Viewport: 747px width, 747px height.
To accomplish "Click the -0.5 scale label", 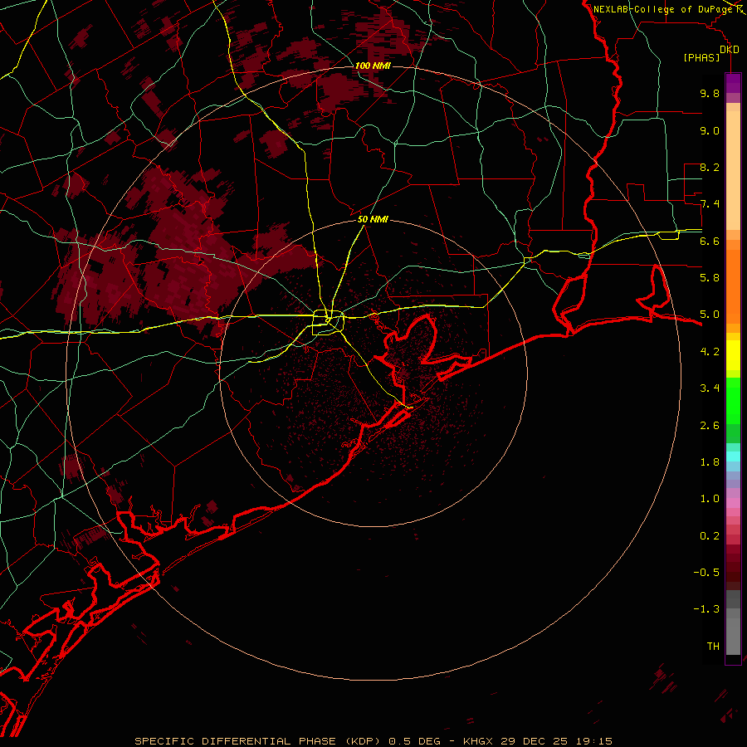I will 706,573.
